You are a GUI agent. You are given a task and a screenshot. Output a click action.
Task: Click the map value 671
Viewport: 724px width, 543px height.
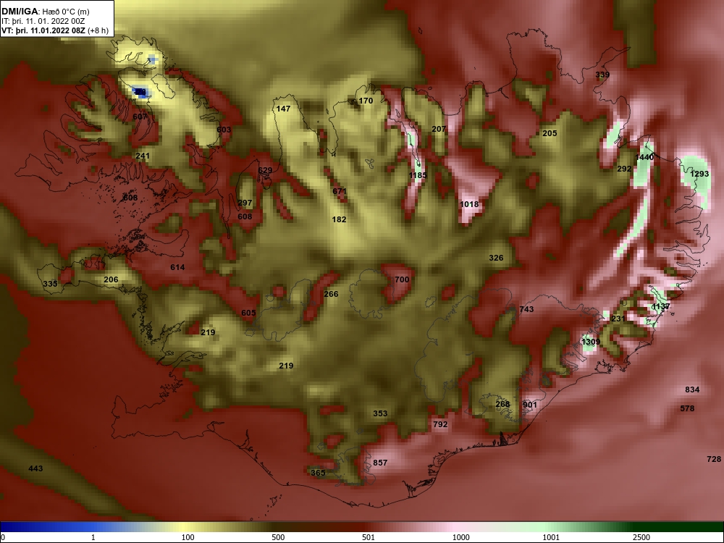tap(340, 191)
